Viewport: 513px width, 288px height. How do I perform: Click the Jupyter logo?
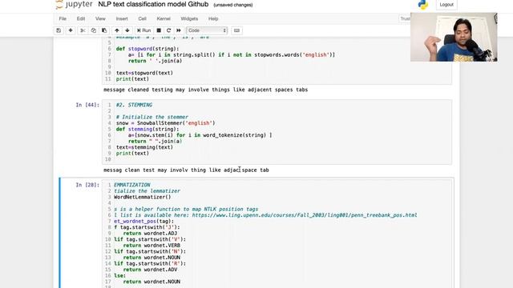click(x=75, y=5)
